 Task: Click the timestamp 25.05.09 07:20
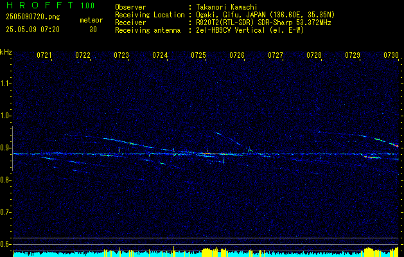33,30
